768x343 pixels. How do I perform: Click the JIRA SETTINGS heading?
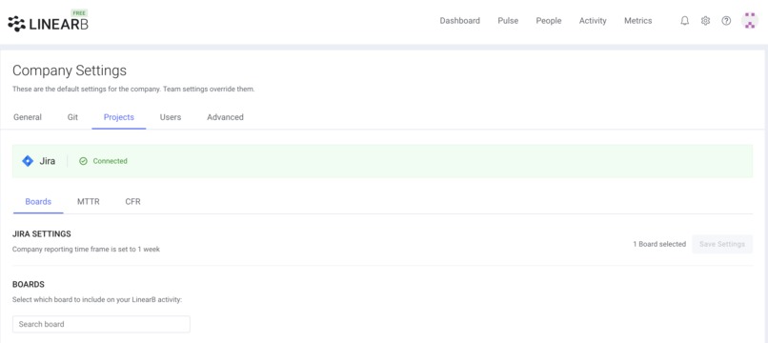point(42,233)
